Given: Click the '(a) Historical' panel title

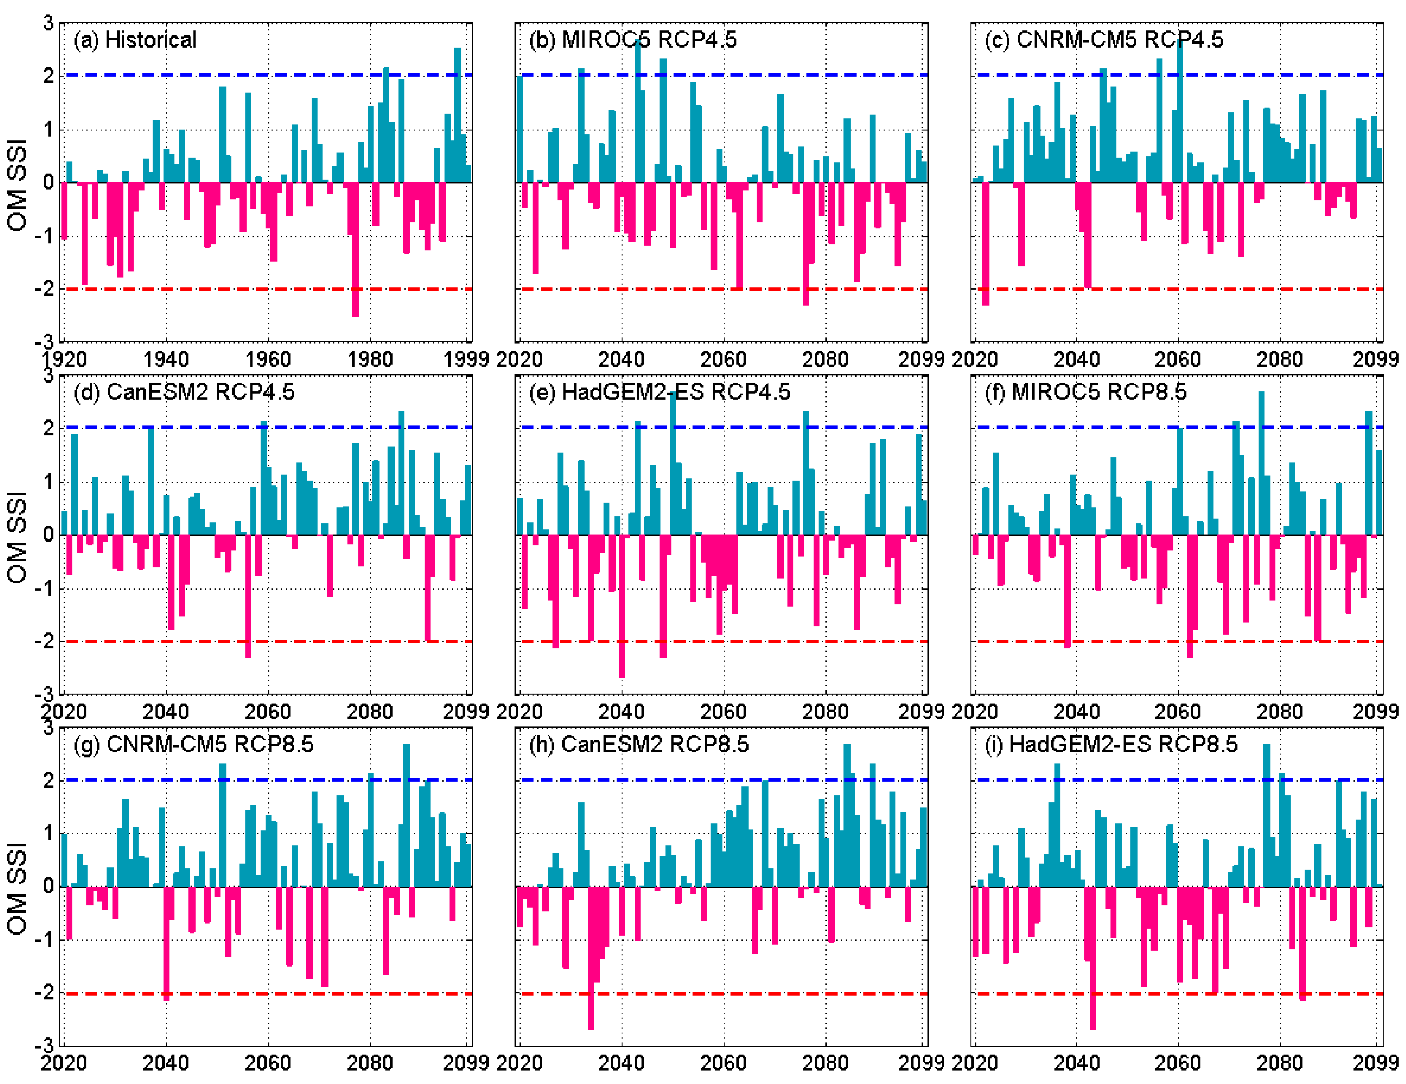Looking at the screenshot, I should click(134, 40).
